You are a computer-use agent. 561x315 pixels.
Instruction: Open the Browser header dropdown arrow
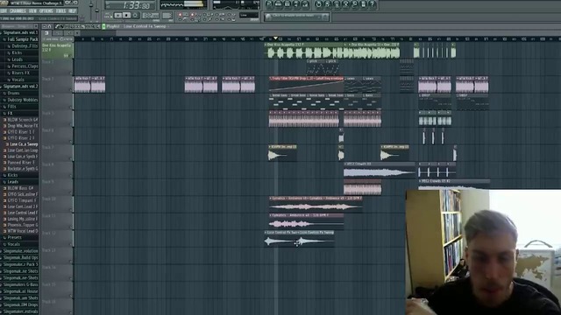35,26
